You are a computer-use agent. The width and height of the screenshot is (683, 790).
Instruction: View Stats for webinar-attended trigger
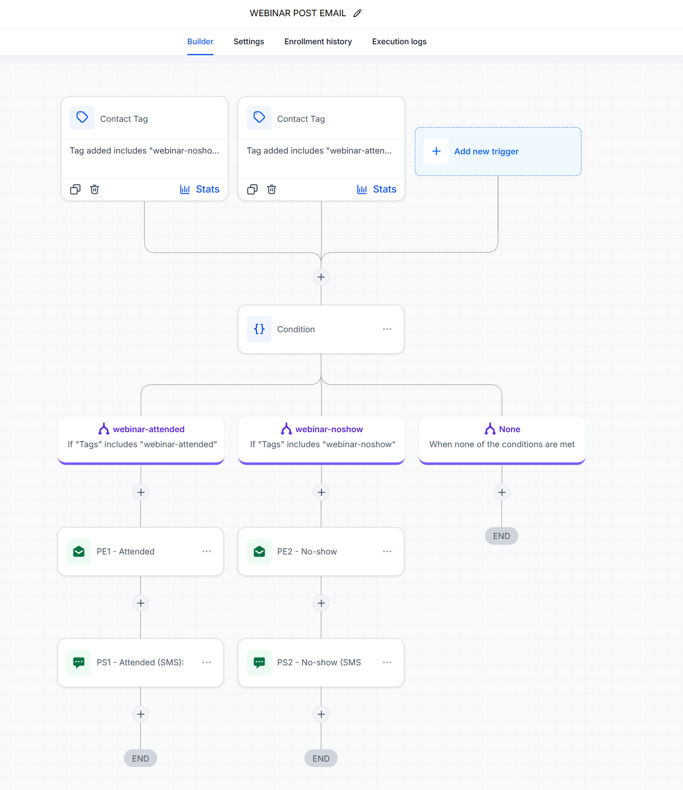tap(377, 189)
